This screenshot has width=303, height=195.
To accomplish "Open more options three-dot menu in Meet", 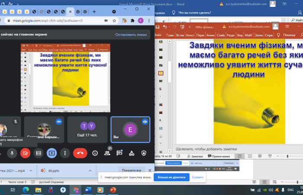I will tap(64, 153).
